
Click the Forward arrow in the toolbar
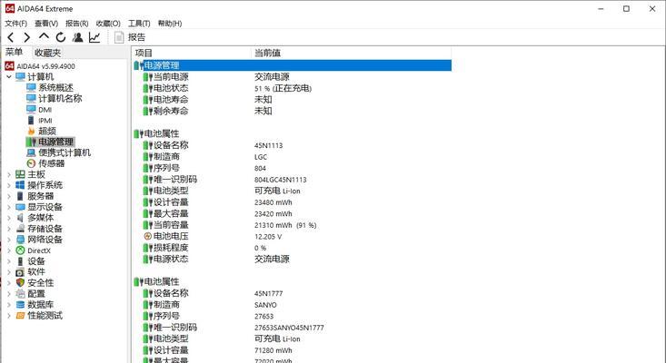26,37
